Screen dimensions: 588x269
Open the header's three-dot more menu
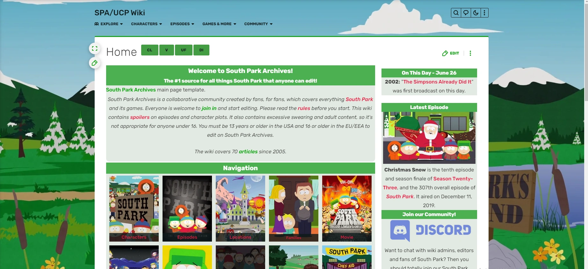point(484,13)
